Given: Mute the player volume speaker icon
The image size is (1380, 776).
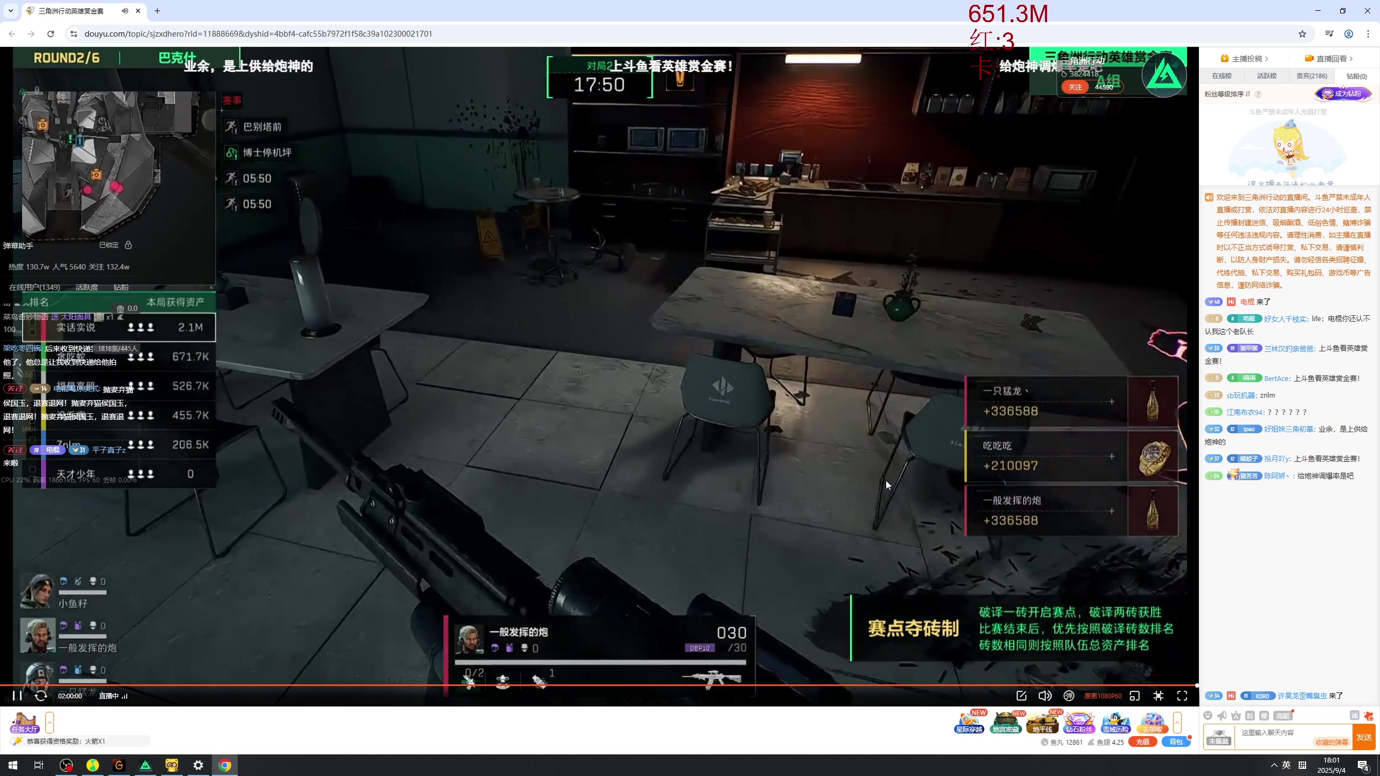Looking at the screenshot, I should [x=1045, y=696].
